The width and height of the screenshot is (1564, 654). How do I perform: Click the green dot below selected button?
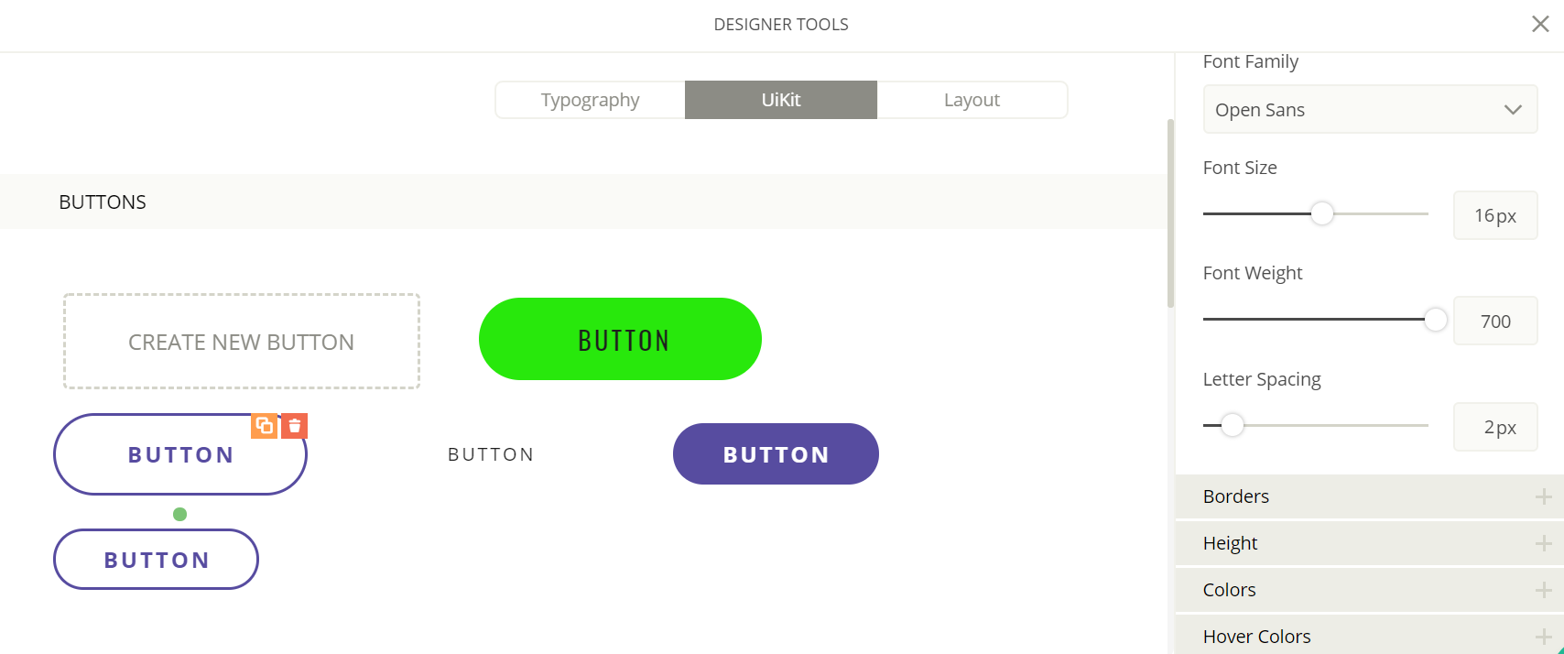point(180,515)
